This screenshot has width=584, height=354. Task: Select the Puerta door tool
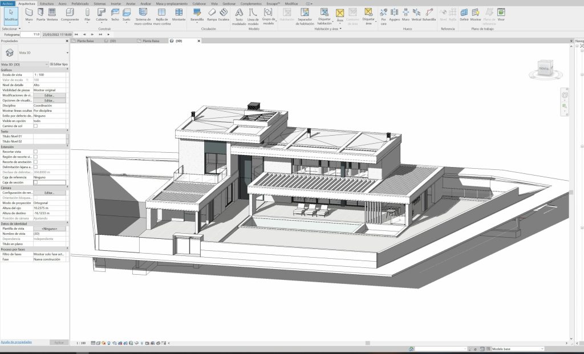coord(40,15)
